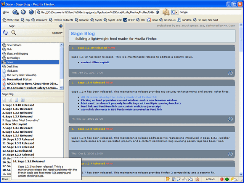Click the second disabled icon in Sage item toolbar
Screen dimensions: 244x183
[10, 100]
